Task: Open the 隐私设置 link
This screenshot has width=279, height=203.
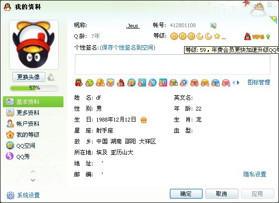Action: coord(255,174)
